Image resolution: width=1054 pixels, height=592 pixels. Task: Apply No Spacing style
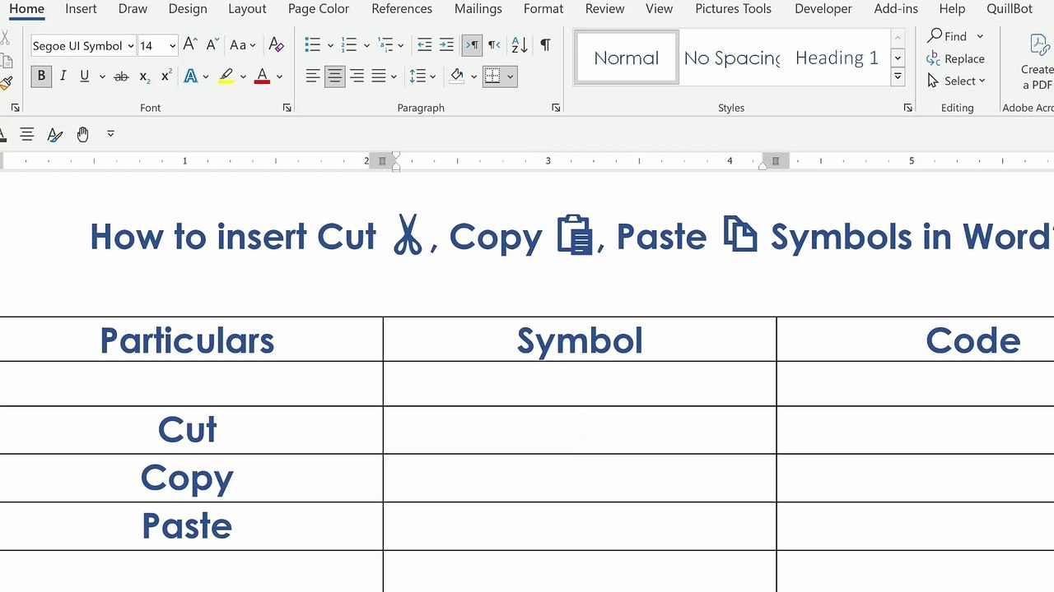click(731, 58)
